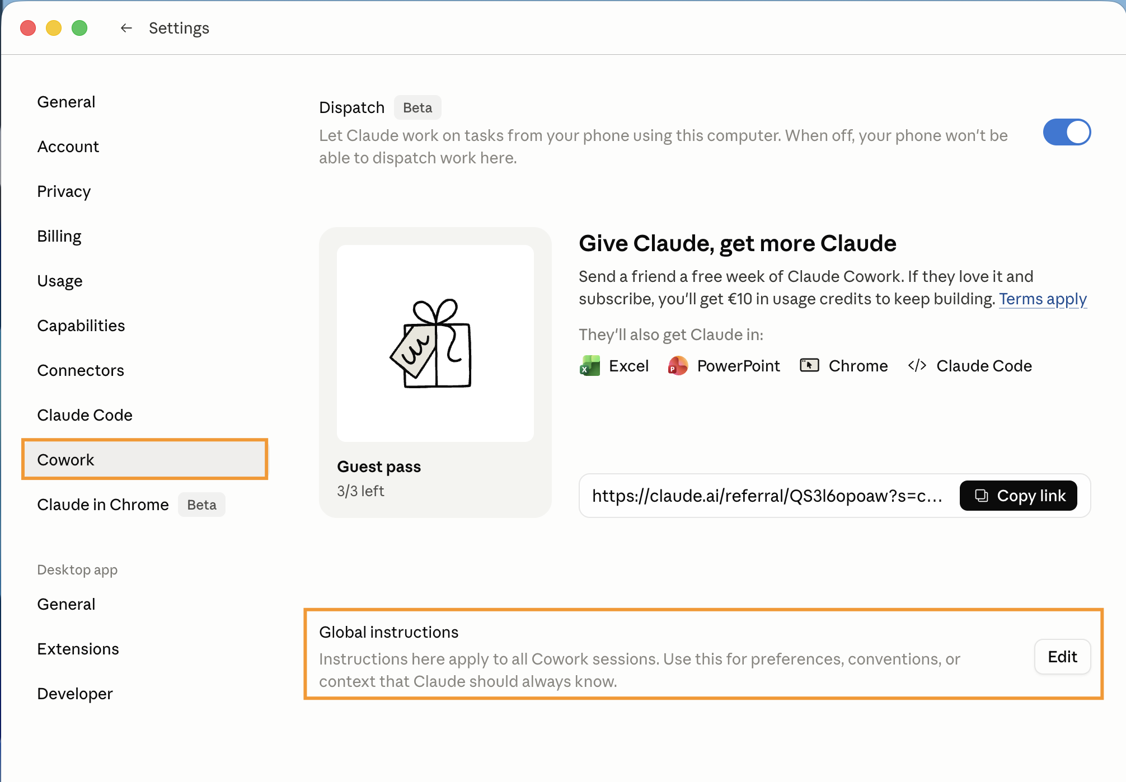
Task: Click the Excel app icon
Action: coord(590,366)
